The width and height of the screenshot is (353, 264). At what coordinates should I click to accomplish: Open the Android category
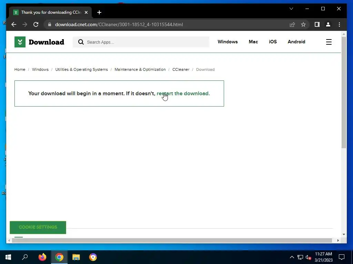coord(296,42)
